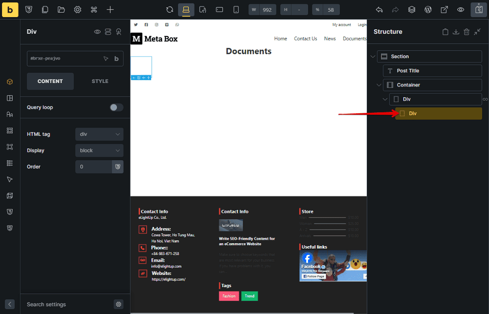
Task: Click the My account link in page preview
Action: [341, 24]
